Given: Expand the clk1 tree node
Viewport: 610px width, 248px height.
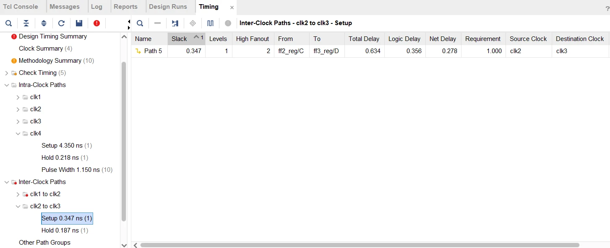Looking at the screenshot, I should click(18, 97).
